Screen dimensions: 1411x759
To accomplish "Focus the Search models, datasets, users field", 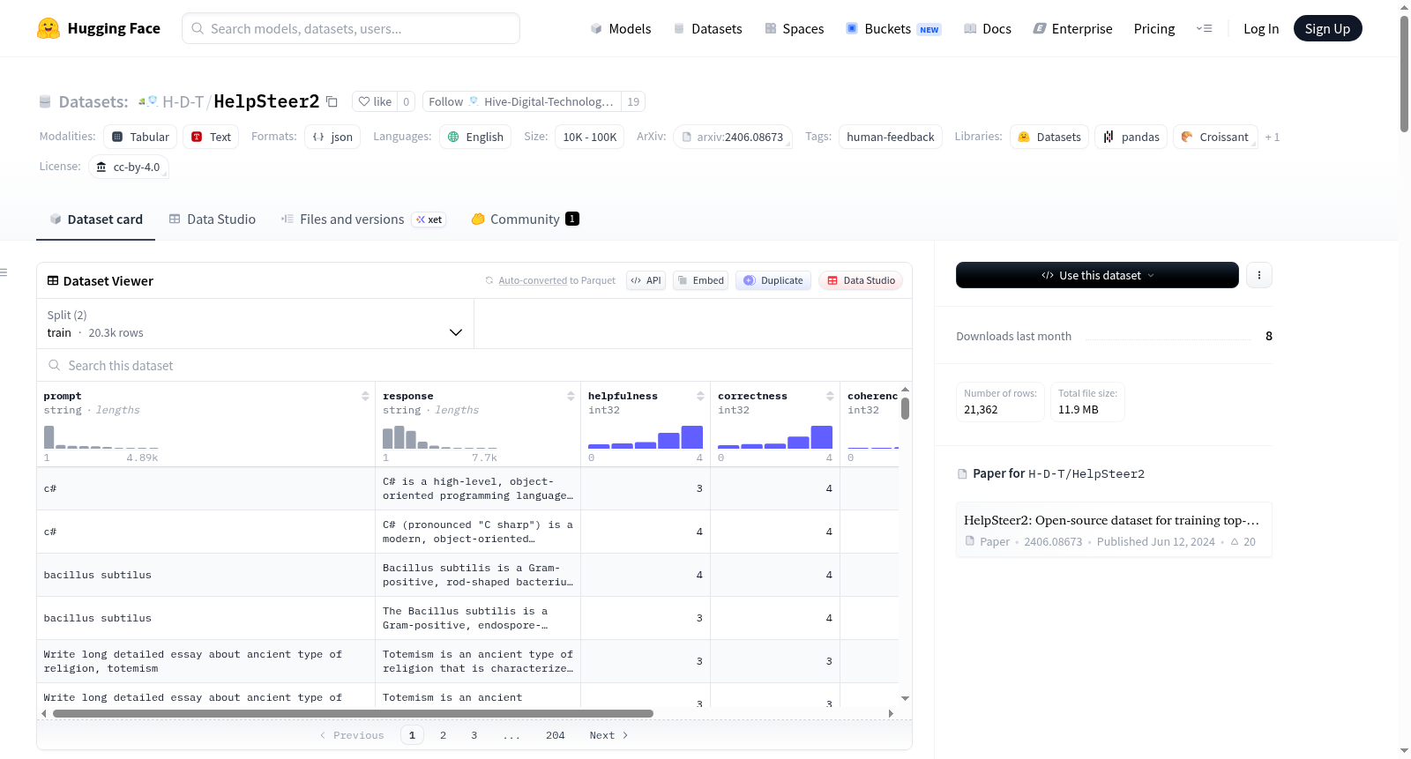I will point(351,28).
